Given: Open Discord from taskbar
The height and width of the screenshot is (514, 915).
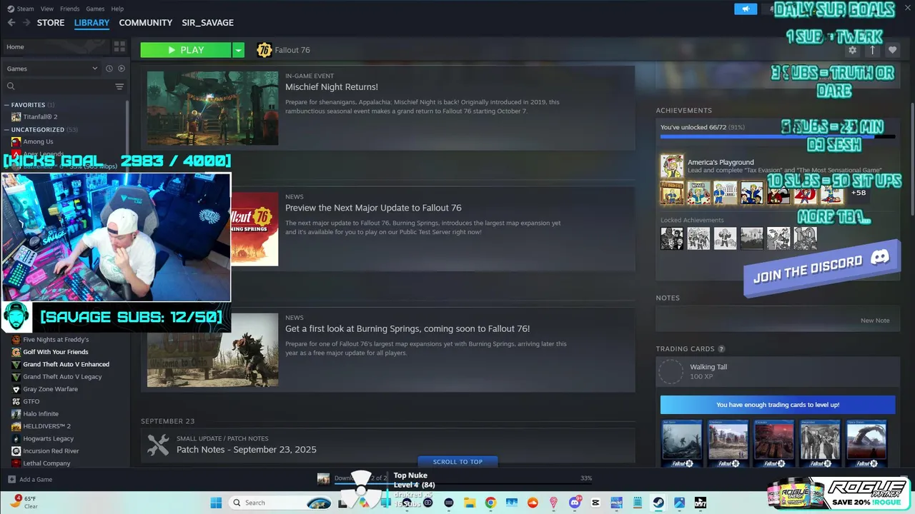Looking at the screenshot, I should (574, 503).
